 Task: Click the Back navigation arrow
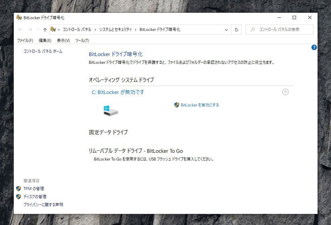coord(20,30)
